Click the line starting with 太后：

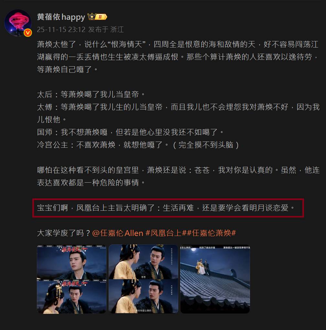[x=91, y=94]
